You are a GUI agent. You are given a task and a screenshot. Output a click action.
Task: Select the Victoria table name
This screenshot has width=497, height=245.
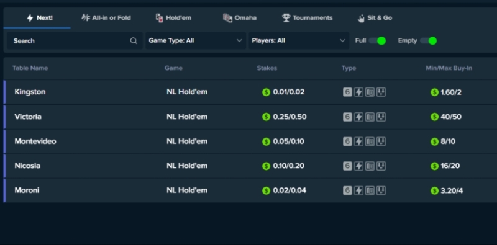(x=28, y=117)
